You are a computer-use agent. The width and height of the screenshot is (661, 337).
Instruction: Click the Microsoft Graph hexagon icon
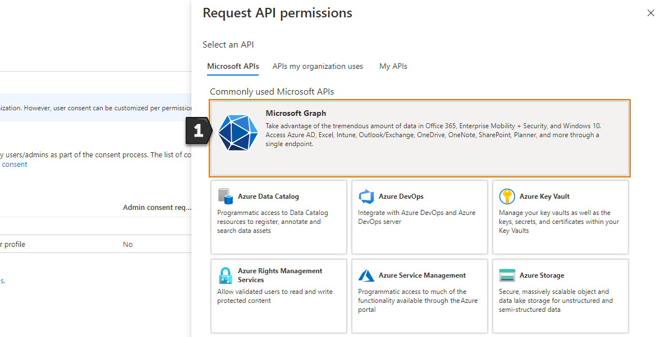[238, 133]
